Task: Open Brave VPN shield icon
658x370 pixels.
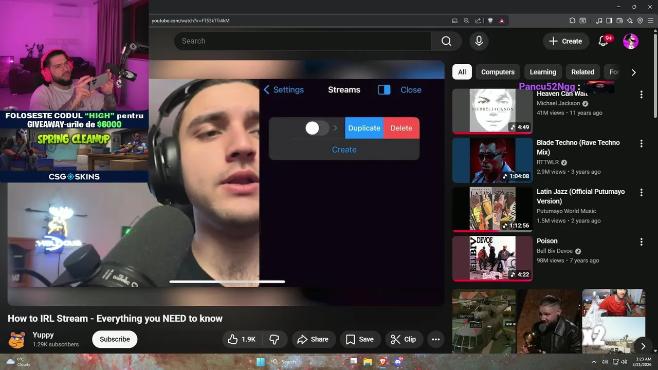Action: click(640, 21)
